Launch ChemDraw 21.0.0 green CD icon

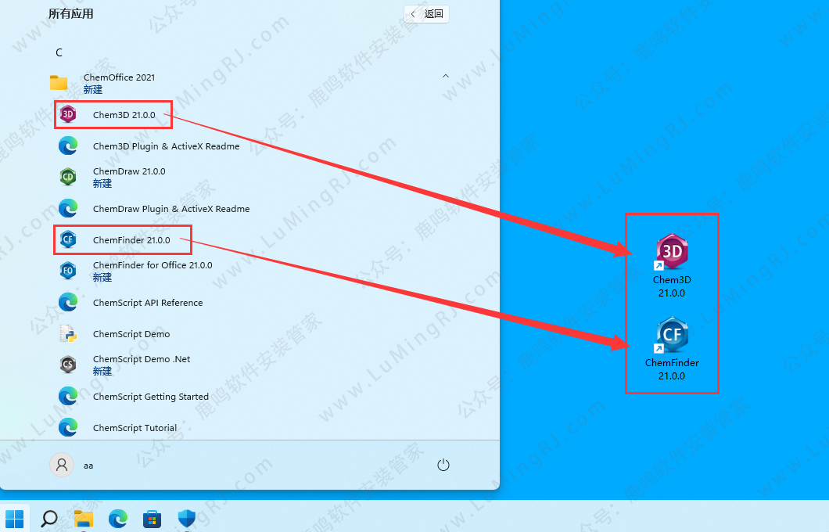coord(68,177)
